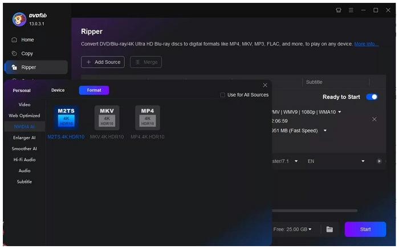The height and width of the screenshot is (249, 399).
Task: Select Web Optimized category
Action: (x=25, y=116)
